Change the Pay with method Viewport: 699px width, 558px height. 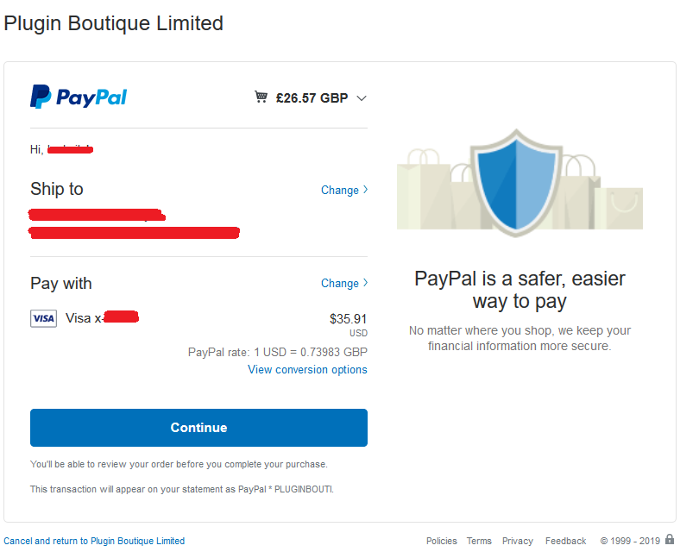pyautogui.click(x=340, y=284)
